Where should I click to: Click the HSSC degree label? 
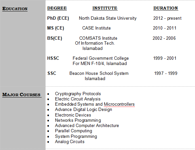(x=53, y=58)
